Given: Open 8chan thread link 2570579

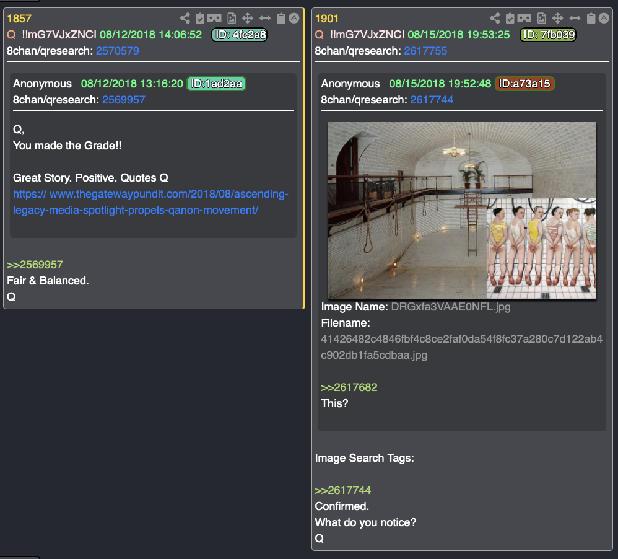Looking at the screenshot, I should click(118, 51).
